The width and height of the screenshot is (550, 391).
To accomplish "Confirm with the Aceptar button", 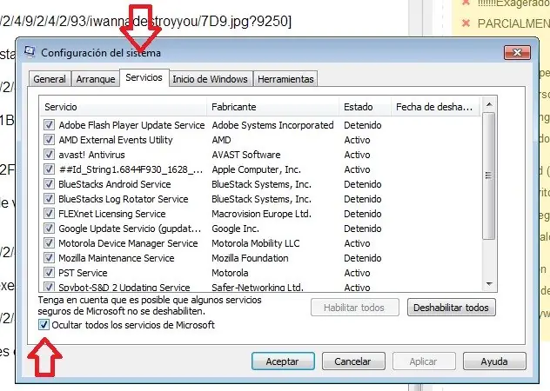I will 283,361.
